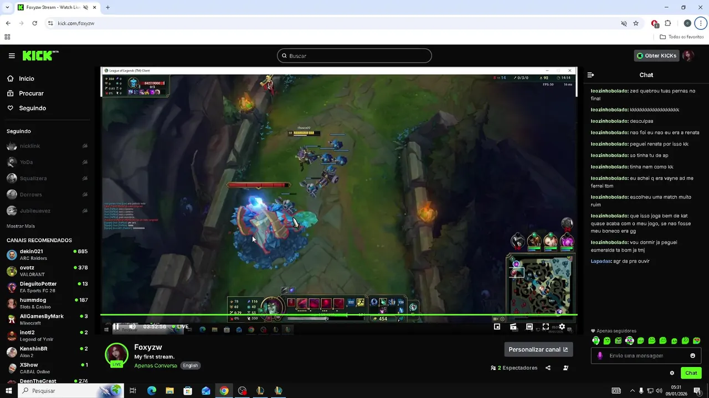Screen dimensions: 709x398
Task: Reload the kick.com page
Action: 34,23
